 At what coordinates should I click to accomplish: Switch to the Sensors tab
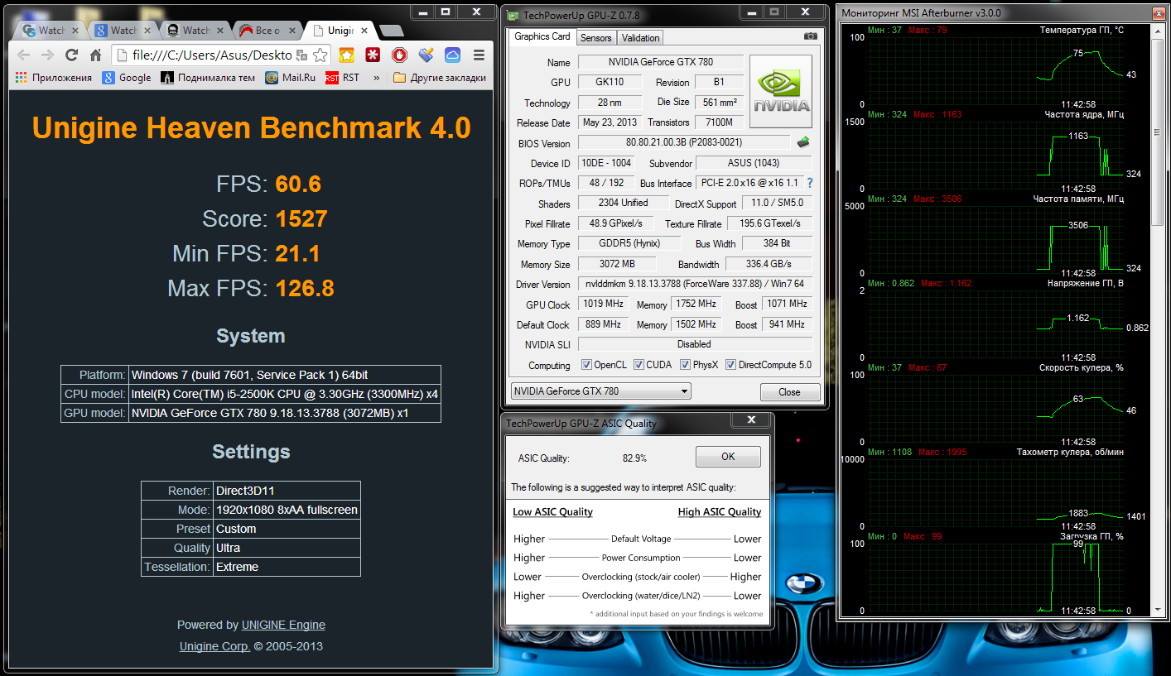click(x=595, y=37)
